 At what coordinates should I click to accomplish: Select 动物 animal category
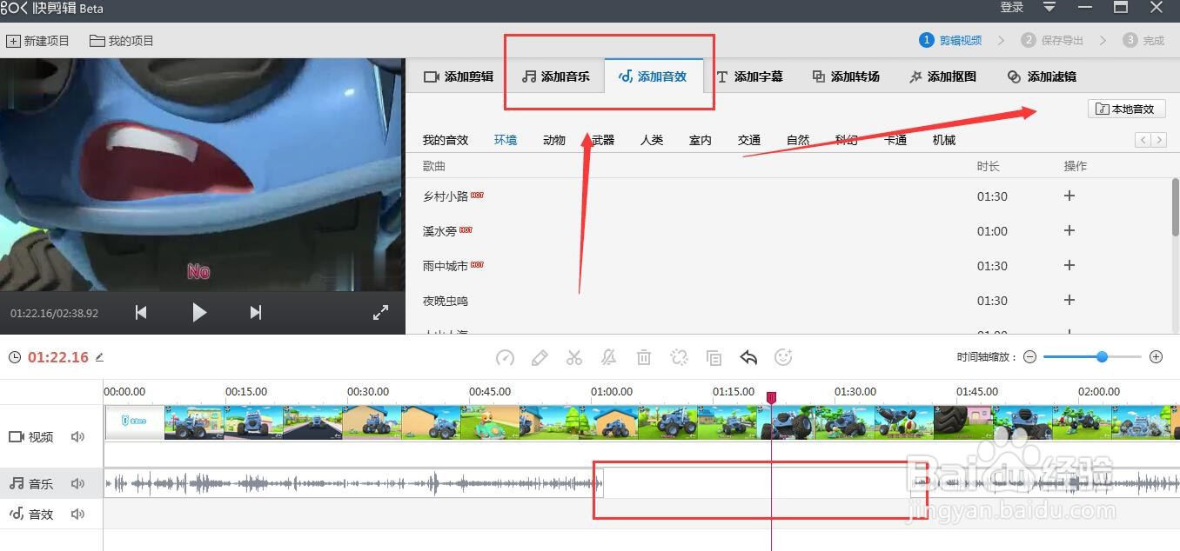554,140
